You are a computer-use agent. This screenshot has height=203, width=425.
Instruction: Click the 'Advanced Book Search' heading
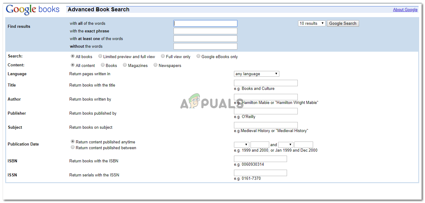point(98,9)
